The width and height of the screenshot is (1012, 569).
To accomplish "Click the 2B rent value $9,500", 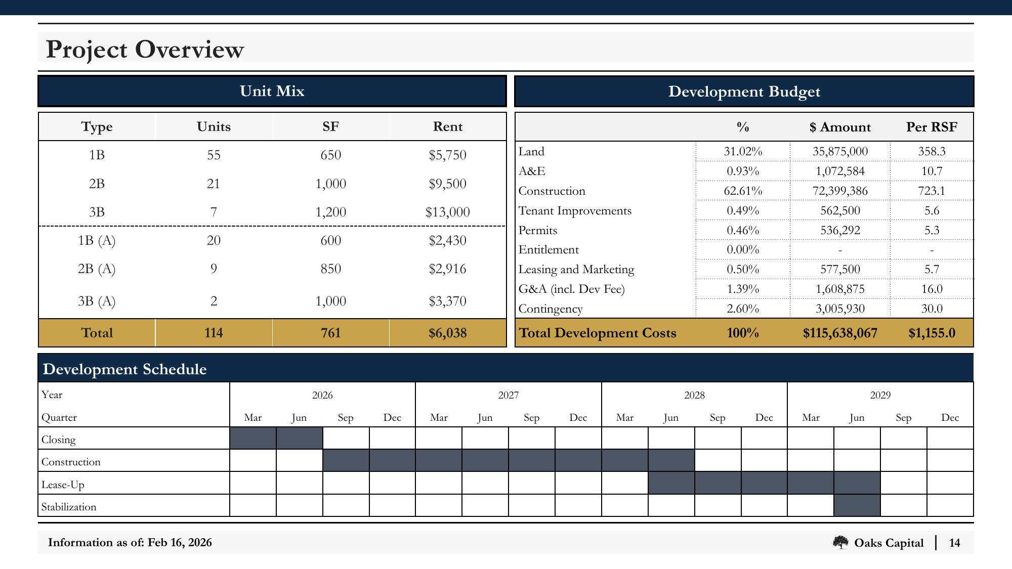I will 447,184.
